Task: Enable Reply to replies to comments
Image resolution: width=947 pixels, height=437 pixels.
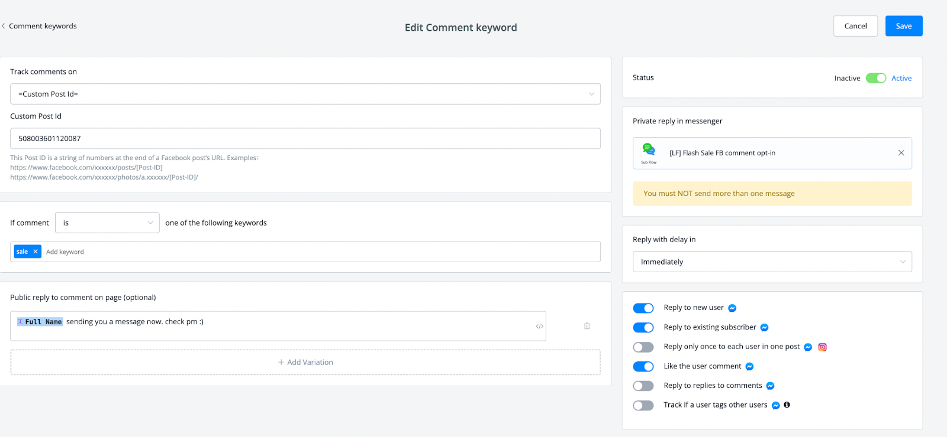Action: (643, 386)
